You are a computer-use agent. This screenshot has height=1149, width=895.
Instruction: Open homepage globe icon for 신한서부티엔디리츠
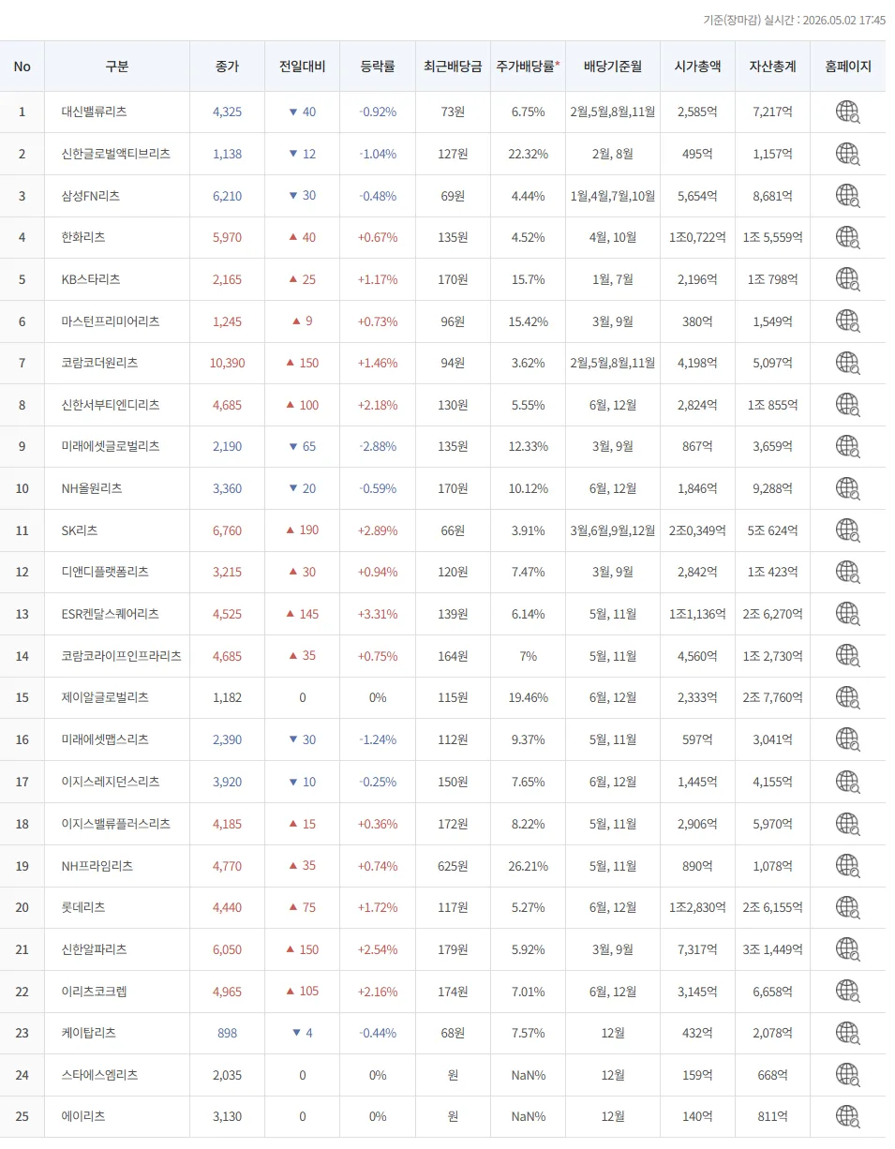pos(847,405)
